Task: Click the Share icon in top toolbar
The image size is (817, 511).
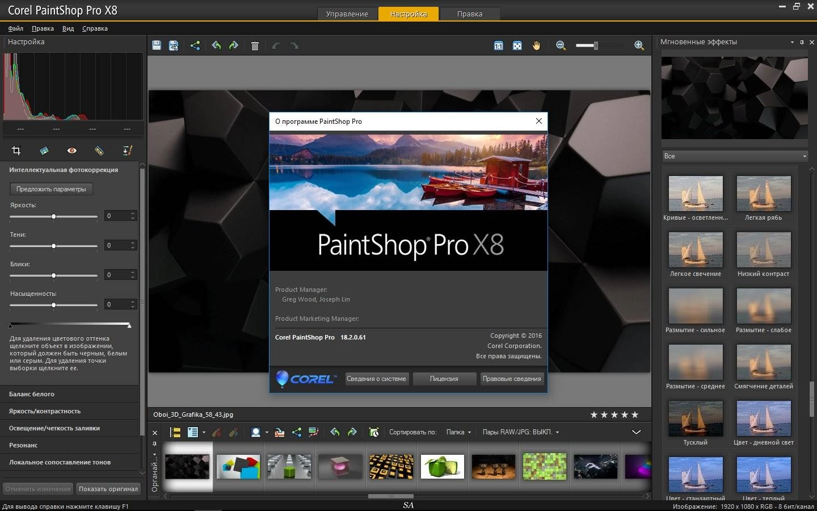Action: 195,45
